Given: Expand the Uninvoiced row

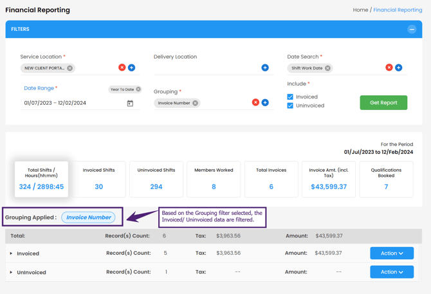Looking at the screenshot, I should pyautogui.click(x=11, y=272).
